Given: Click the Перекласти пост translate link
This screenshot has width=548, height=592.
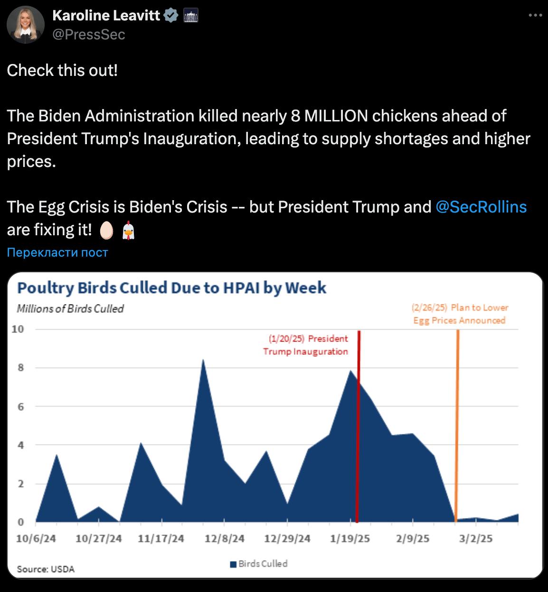Looking at the screenshot, I should coord(57,252).
